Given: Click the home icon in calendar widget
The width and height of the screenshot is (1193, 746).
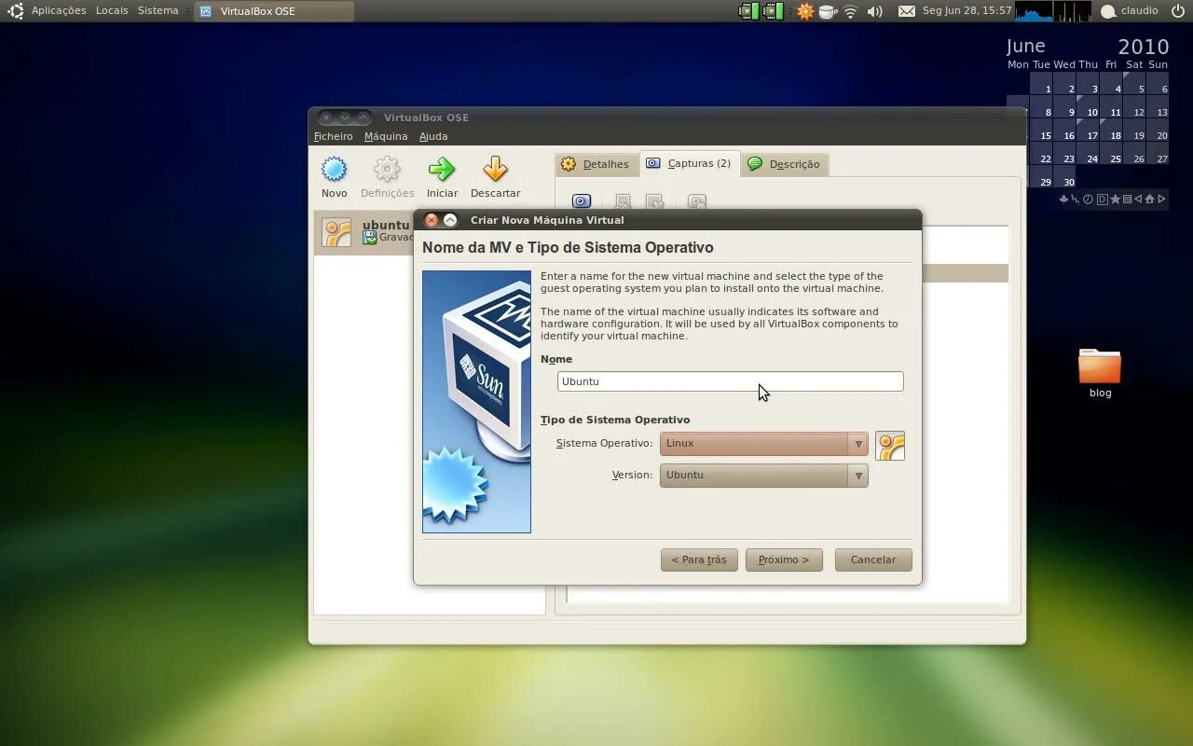Looking at the screenshot, I should (x=1149, y=199).
